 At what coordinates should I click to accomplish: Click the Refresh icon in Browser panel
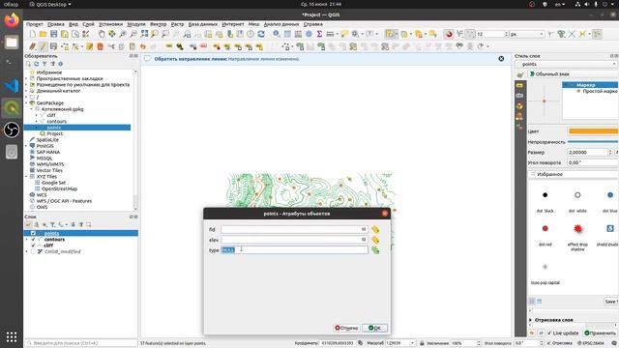(x=37, y=64)
